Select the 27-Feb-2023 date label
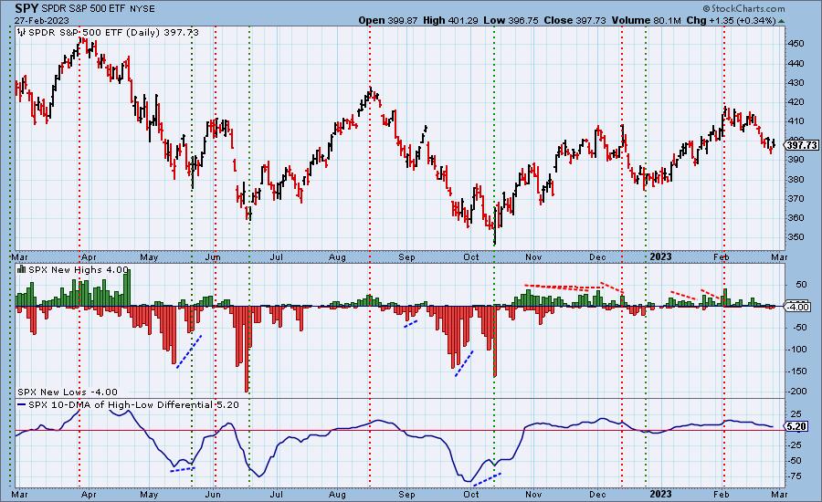 [x=41, y=20]
